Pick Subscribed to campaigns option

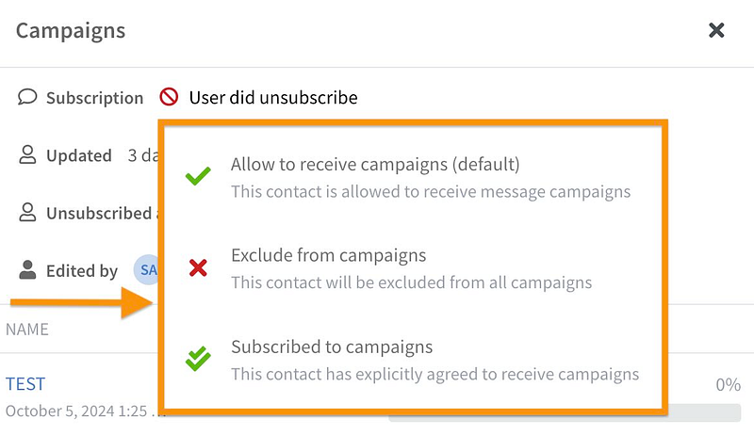332,346
